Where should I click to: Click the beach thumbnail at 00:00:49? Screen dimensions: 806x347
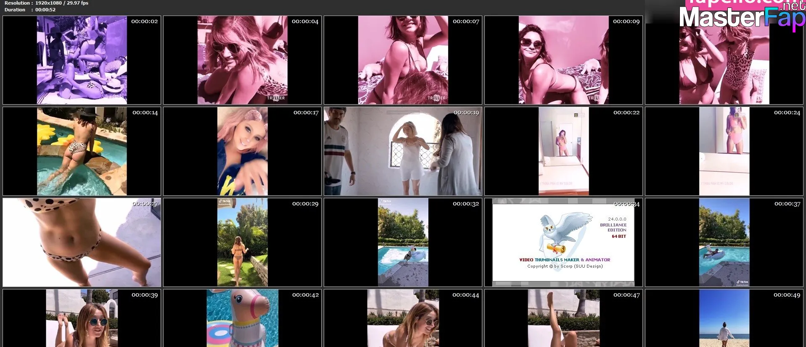[724, 318]
